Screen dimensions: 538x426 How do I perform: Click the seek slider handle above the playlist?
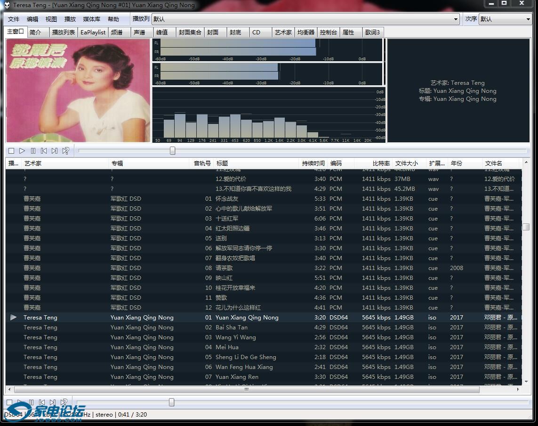(172, 151)
